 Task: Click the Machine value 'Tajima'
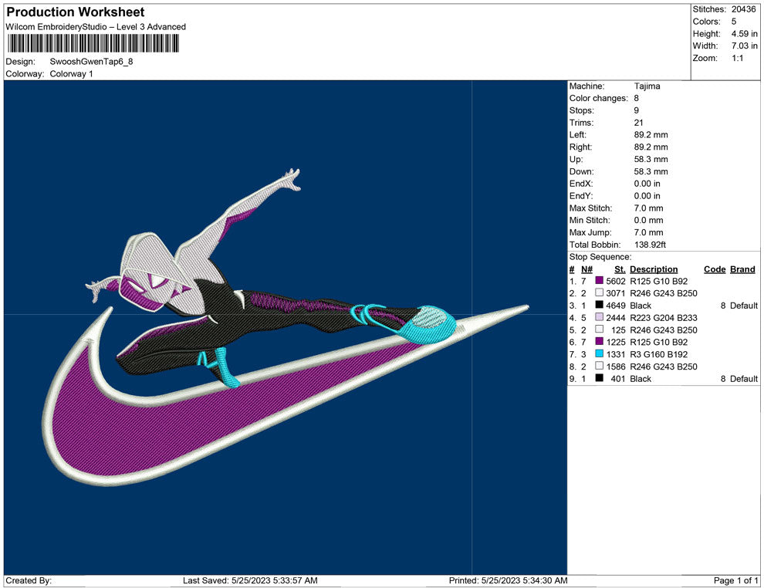647,86
